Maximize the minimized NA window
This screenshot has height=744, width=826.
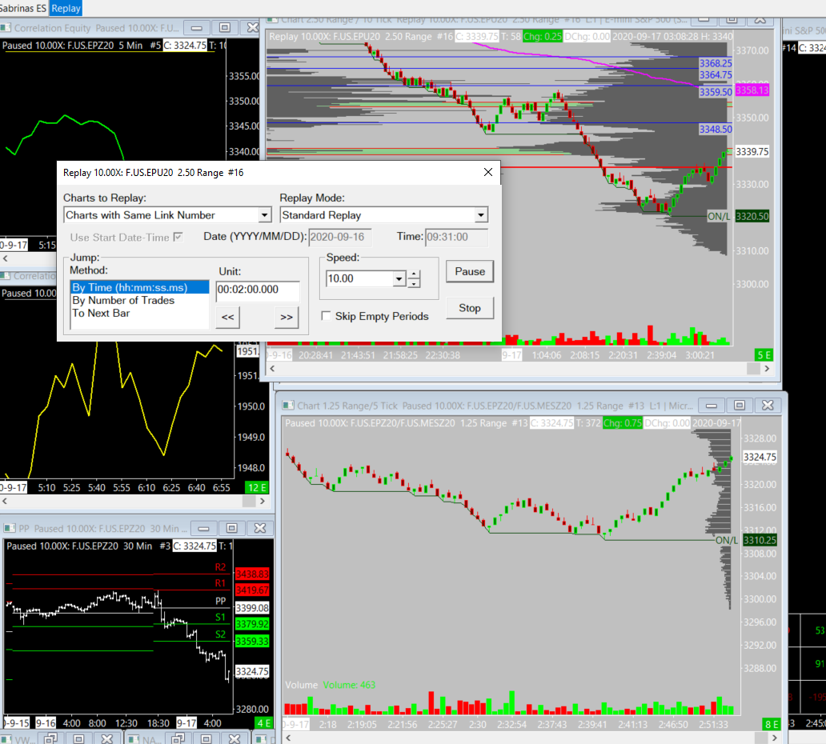point(206,738)
